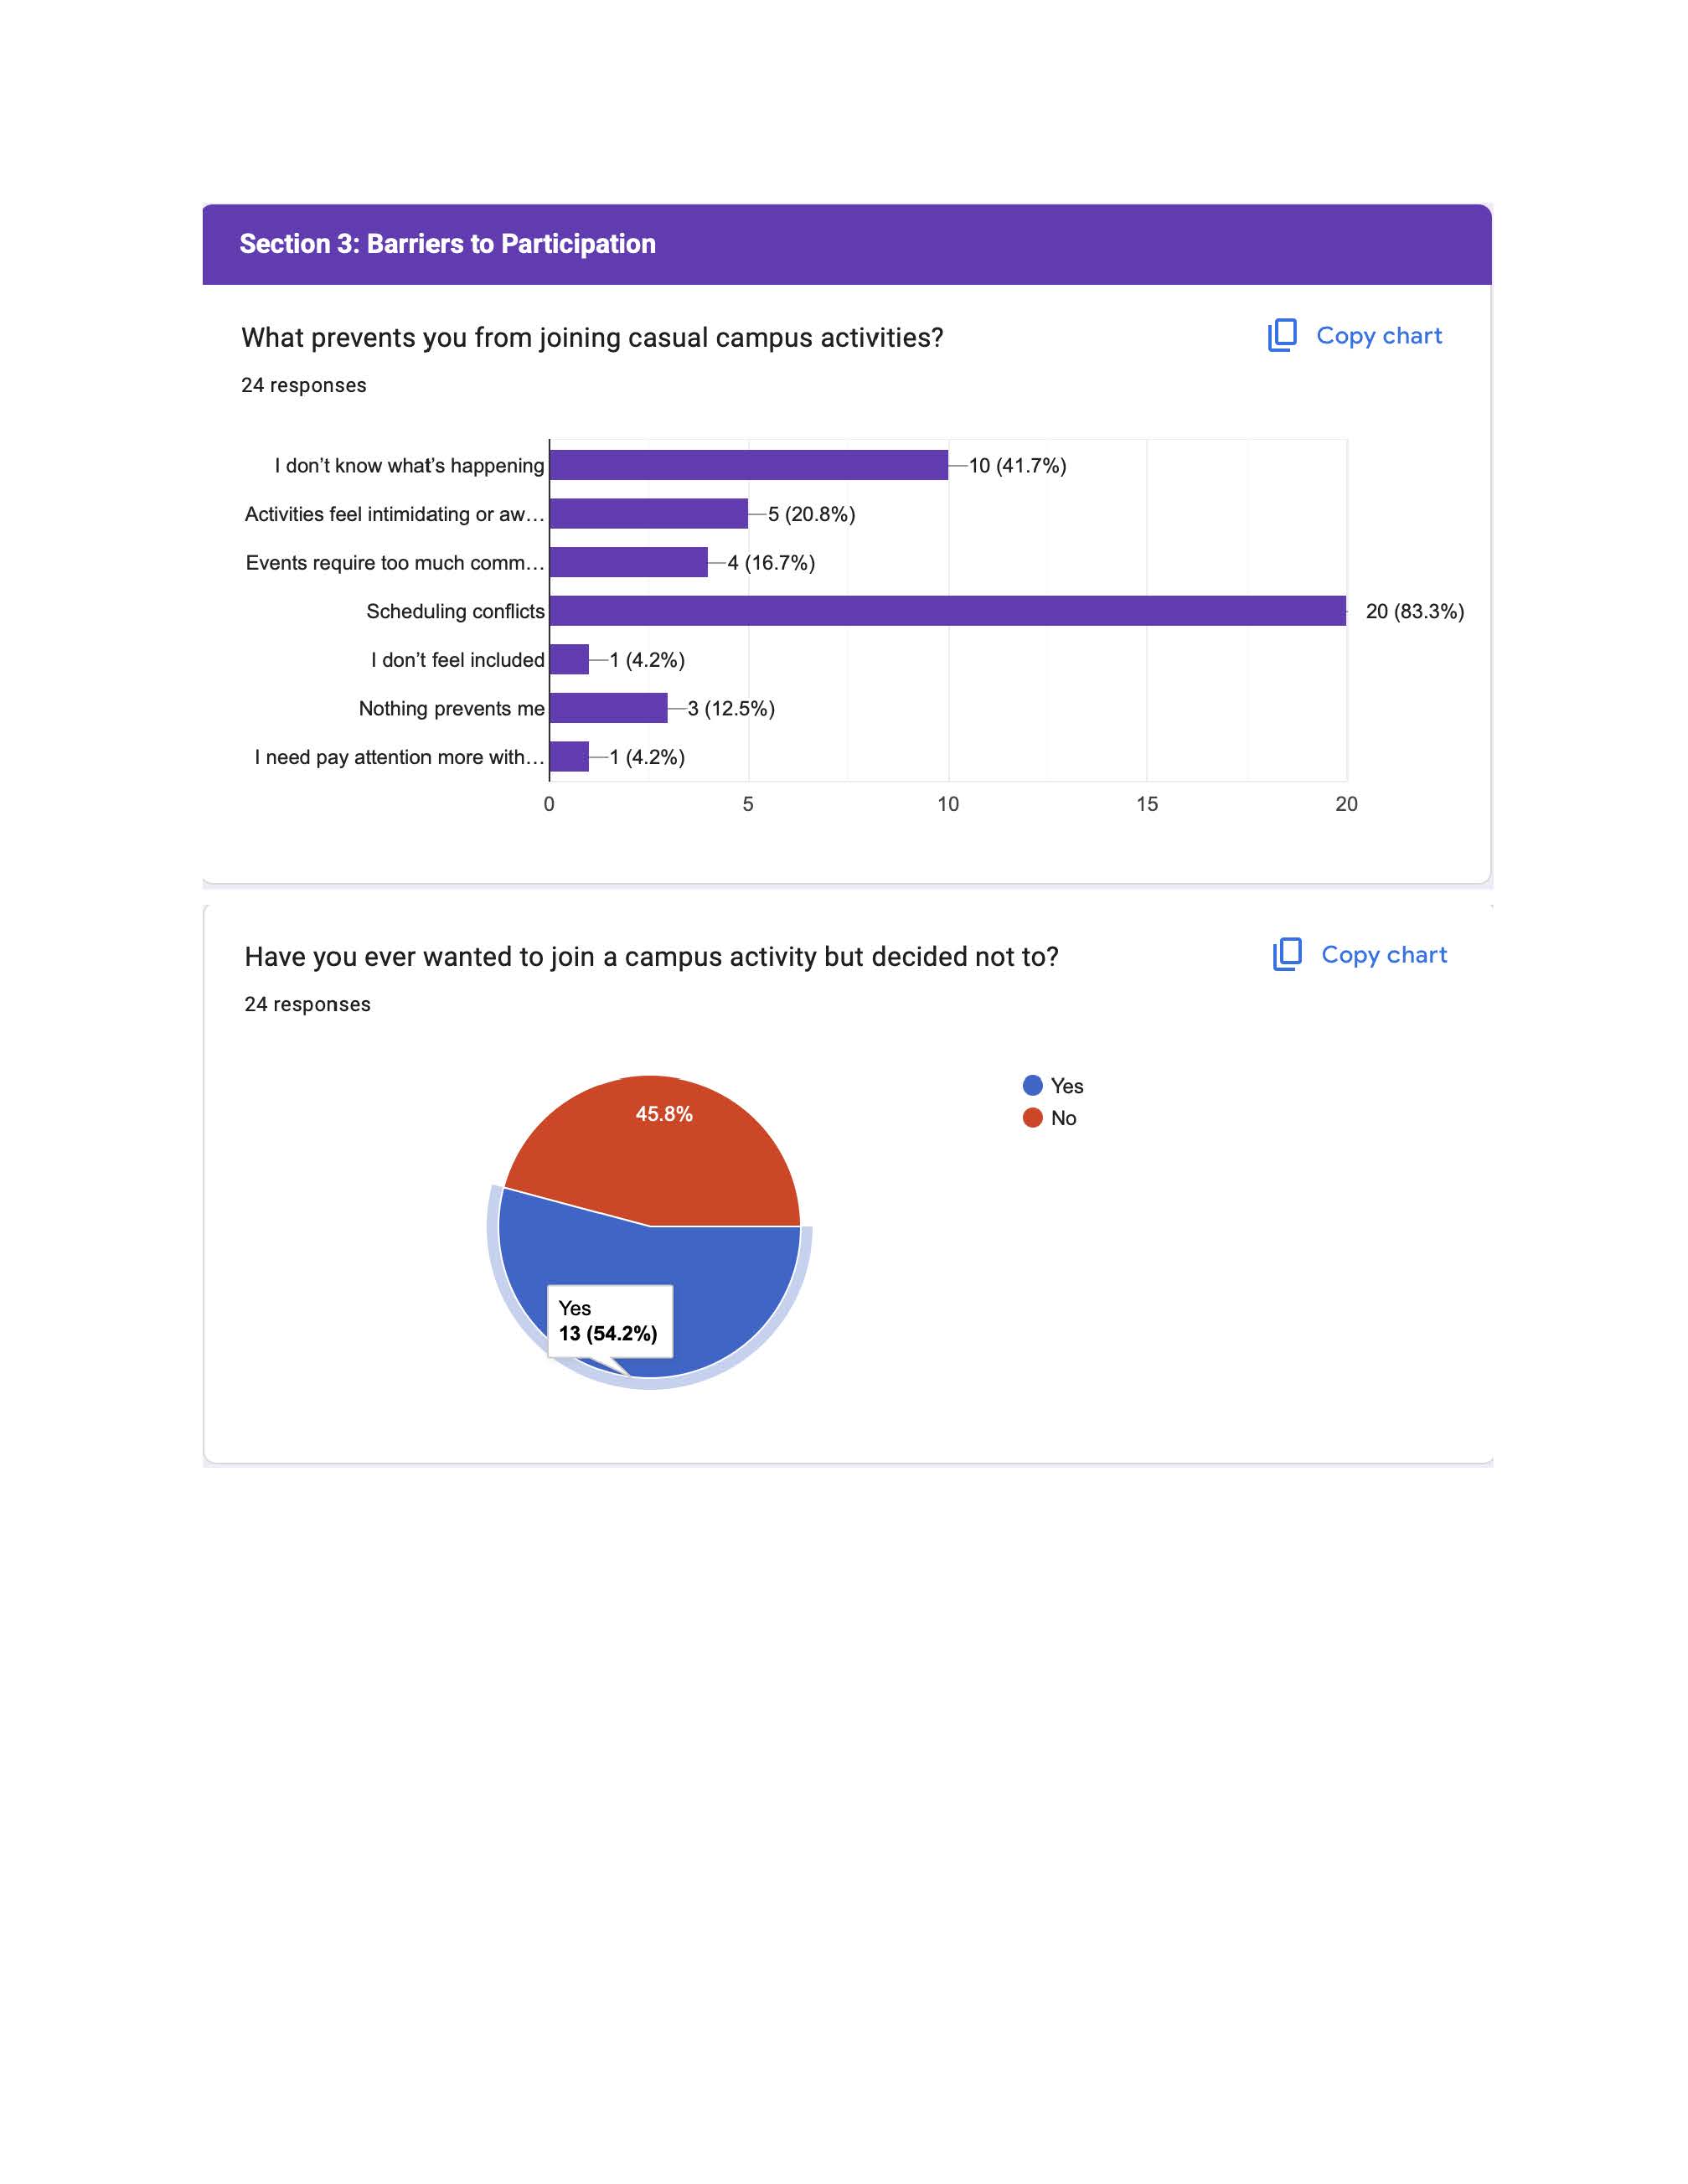Screen dimensions: 1688x2184
Task: Click the 'Scheduling conflicts' bar
Action: (947, 611)
